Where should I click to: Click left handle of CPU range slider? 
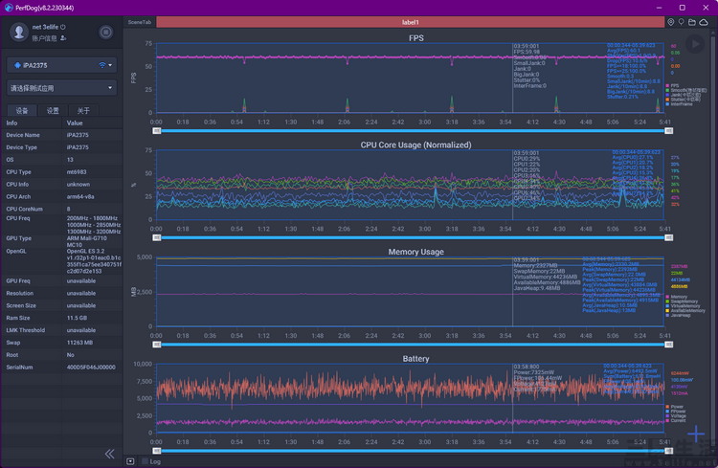pyautogui.click(x=157, y=237)
